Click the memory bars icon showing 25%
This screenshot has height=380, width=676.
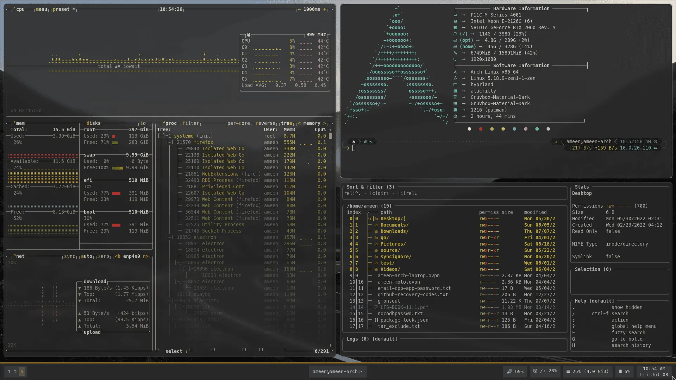tap(568, 372)
